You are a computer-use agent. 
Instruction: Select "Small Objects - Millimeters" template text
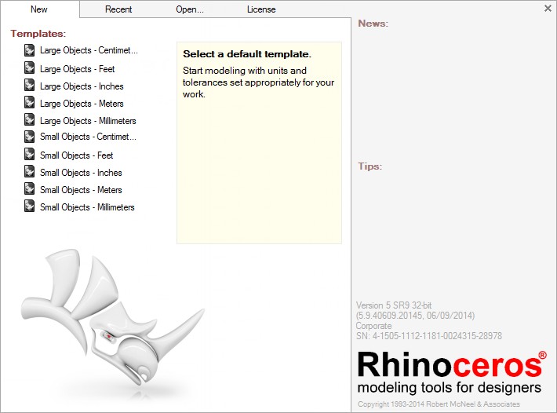click(x=87, y=207)
